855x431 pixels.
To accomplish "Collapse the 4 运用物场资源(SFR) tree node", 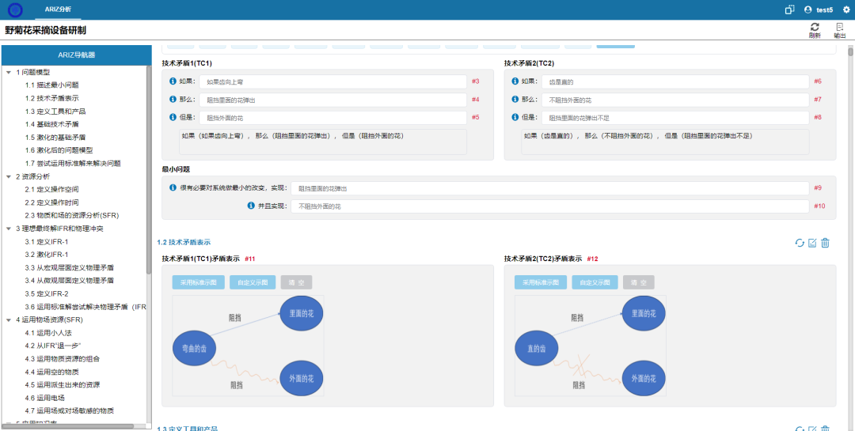I will (x=8, y=319).
